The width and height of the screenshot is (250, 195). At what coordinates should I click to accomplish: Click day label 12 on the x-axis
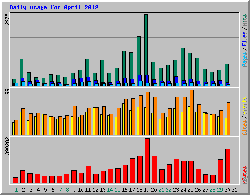[x=95, y=190]
